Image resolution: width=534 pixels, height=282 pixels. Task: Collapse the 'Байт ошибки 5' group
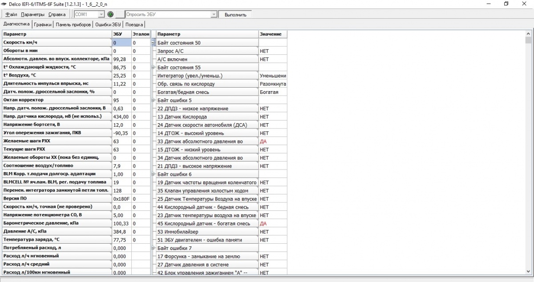pos(154,101)
